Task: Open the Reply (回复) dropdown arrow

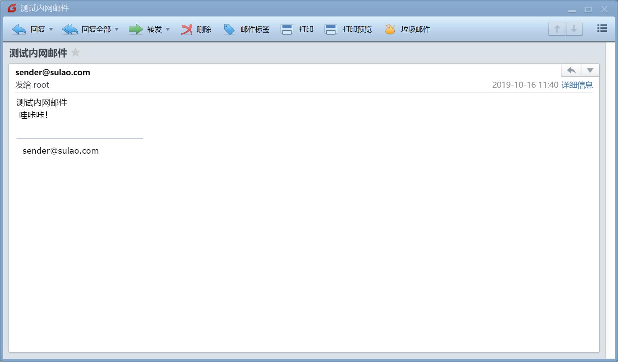Action: (51, 29)
